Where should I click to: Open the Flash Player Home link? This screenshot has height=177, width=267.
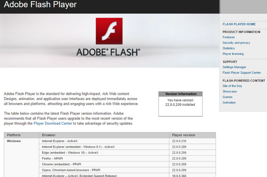pos(239,24)
